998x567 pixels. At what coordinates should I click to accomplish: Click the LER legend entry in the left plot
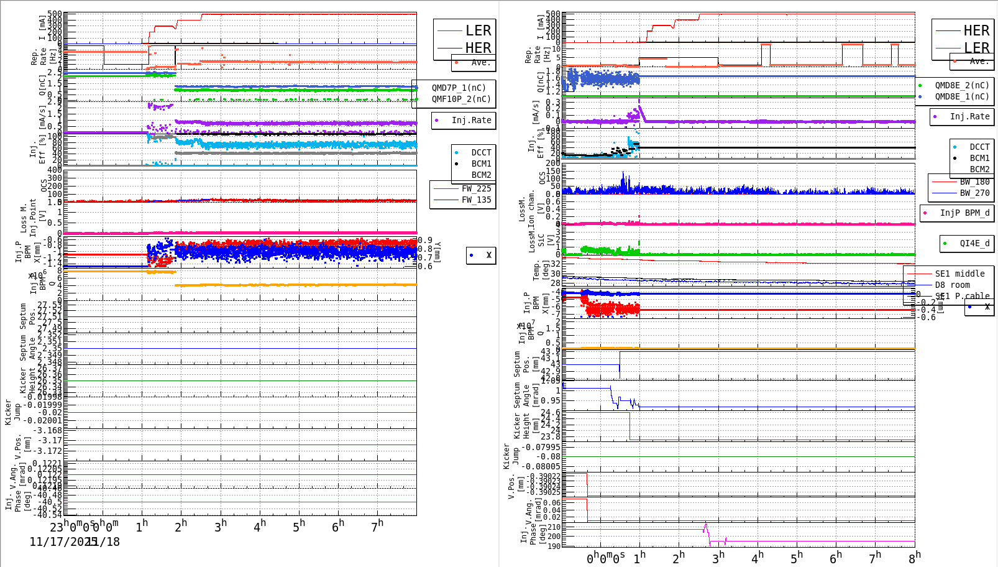pyautogui.click(x=478, y=30)
